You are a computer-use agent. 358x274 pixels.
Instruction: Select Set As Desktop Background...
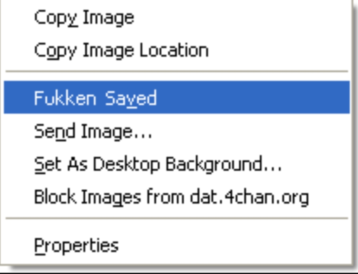pos(177,164)
